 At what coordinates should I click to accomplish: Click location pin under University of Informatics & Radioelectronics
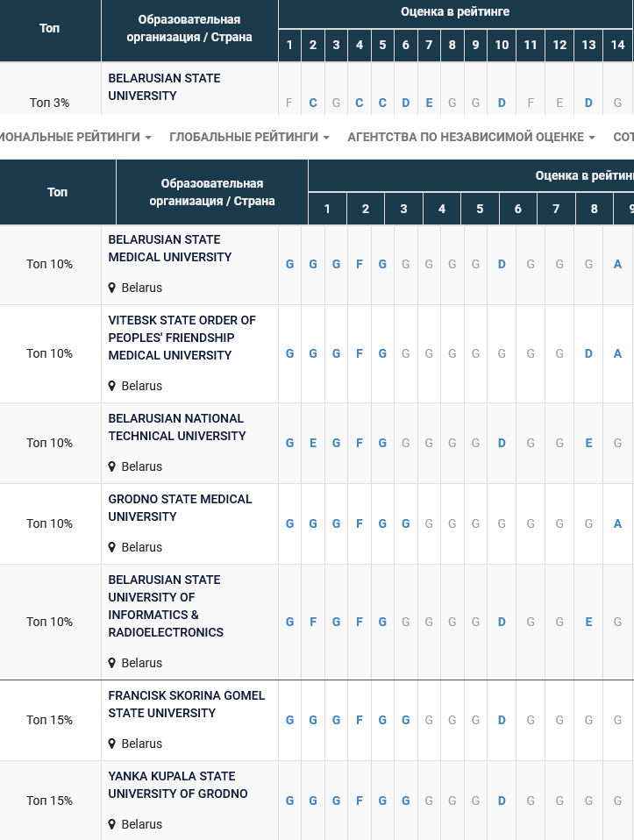click(x=112, y=663)
